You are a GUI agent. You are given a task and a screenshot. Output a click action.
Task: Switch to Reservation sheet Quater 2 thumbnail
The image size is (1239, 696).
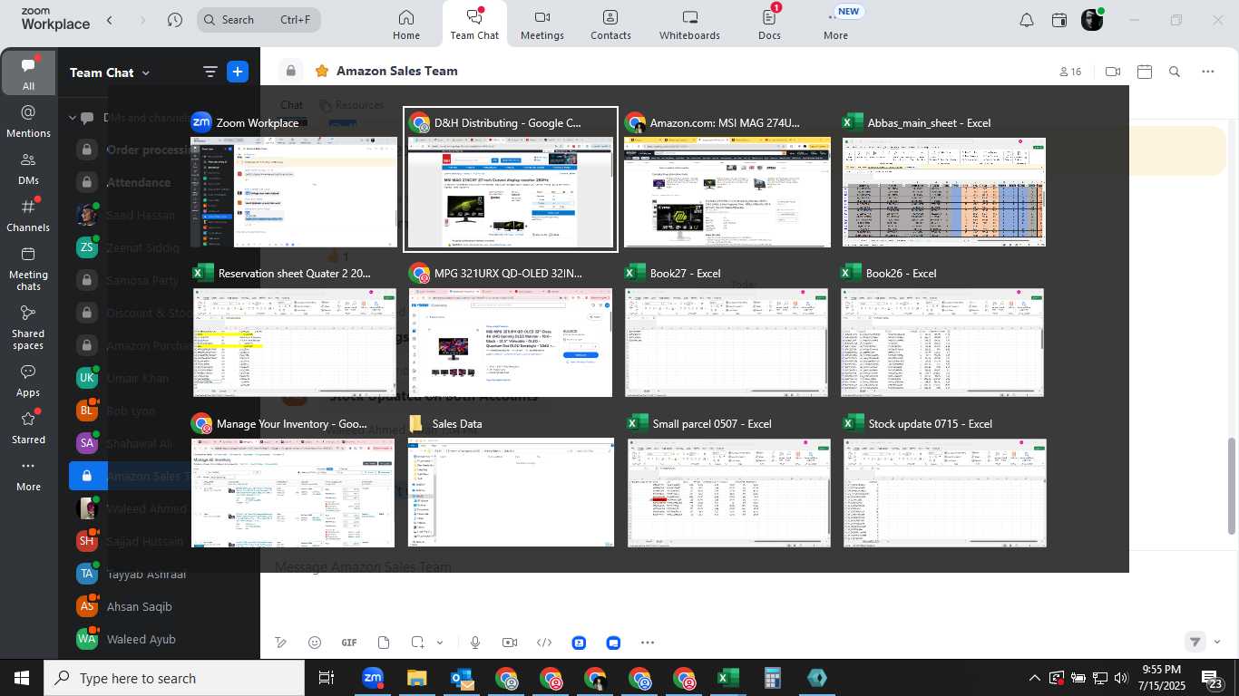click(x=294, y=329)
